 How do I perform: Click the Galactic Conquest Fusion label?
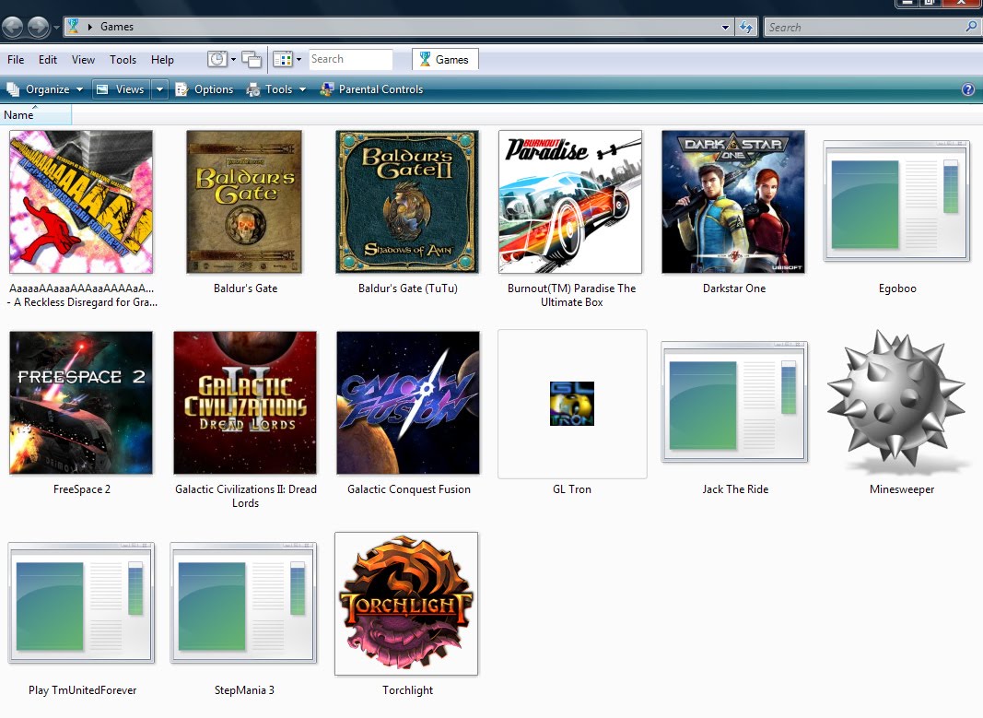coord(409,489)
